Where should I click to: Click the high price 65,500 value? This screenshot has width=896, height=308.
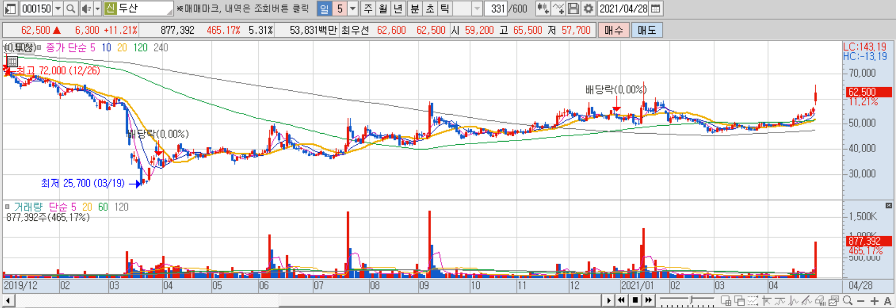tap(528, 30)
